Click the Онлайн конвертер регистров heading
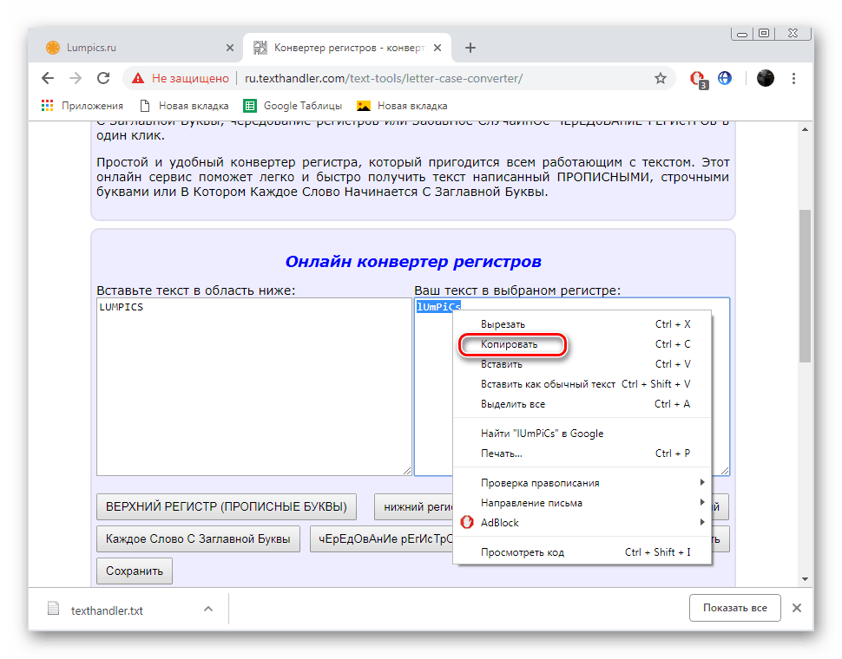The height and width of the screenshot is (659, 842). click(x=413, y=262)
